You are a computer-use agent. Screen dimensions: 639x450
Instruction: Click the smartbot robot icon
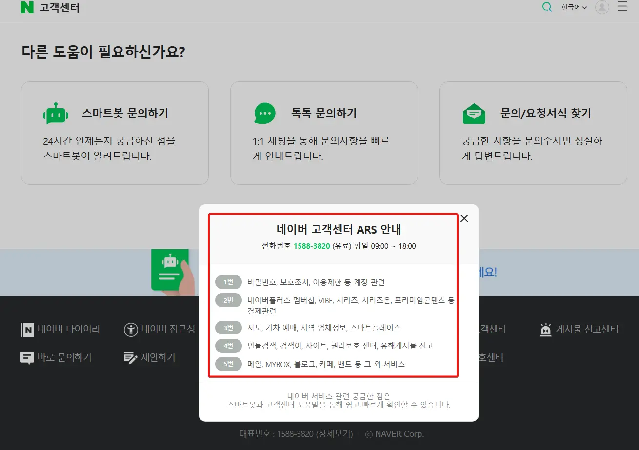click(55, 114)
